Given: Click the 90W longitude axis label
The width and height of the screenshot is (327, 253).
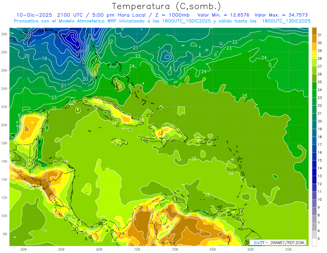Looking at the screenshot, I should pos(23,249).
